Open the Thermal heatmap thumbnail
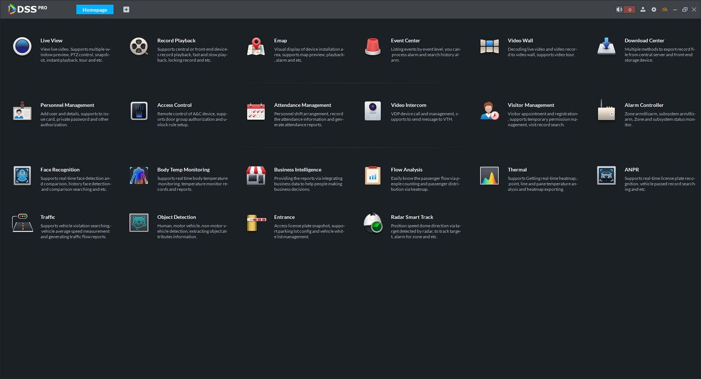 (490, 175)
